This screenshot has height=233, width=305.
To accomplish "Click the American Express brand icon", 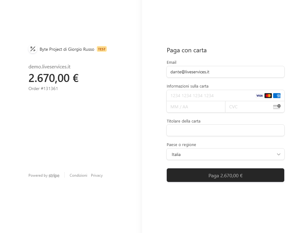I will click(x=277, y=96).
